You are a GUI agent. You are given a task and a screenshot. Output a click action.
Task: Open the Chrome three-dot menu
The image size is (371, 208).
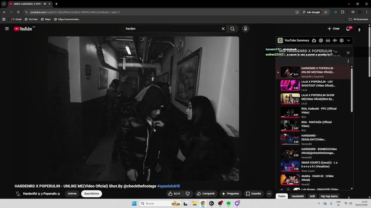(367, 12)
